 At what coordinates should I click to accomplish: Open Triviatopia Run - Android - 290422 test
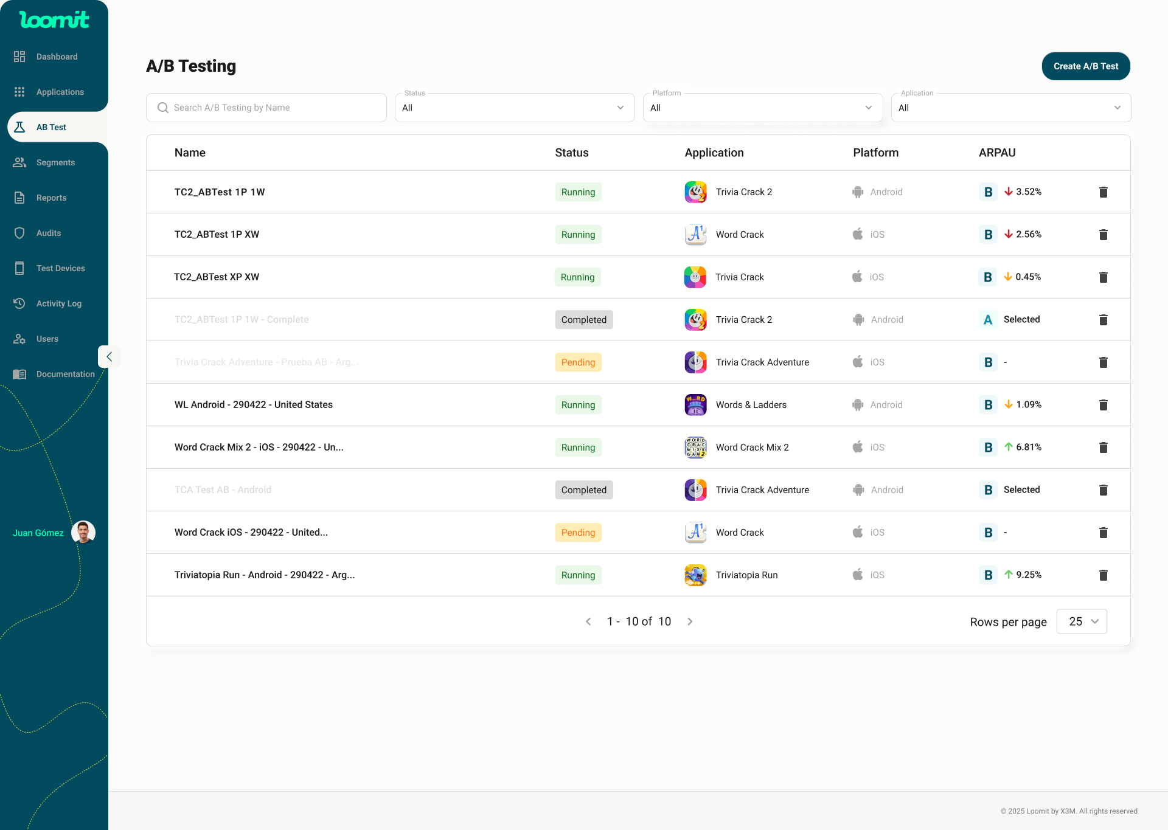265,575
